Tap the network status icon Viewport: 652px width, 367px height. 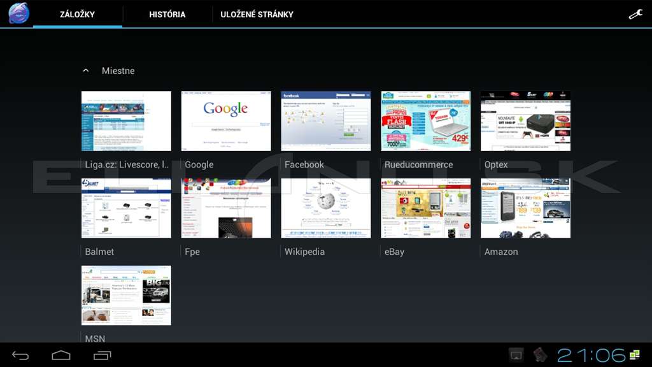[x=635, y=354]
